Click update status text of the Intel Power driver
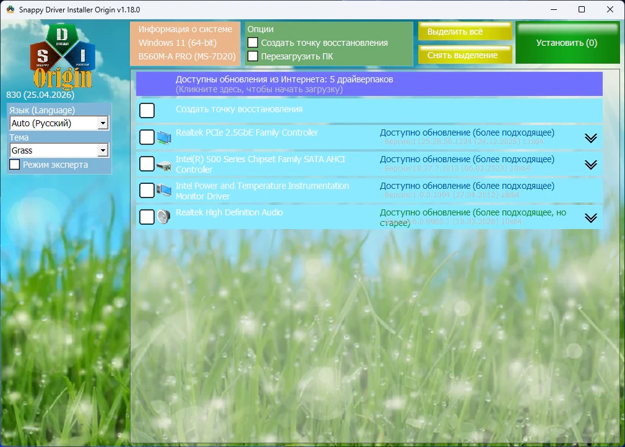The image size is (625, 447). pos(467,186)
